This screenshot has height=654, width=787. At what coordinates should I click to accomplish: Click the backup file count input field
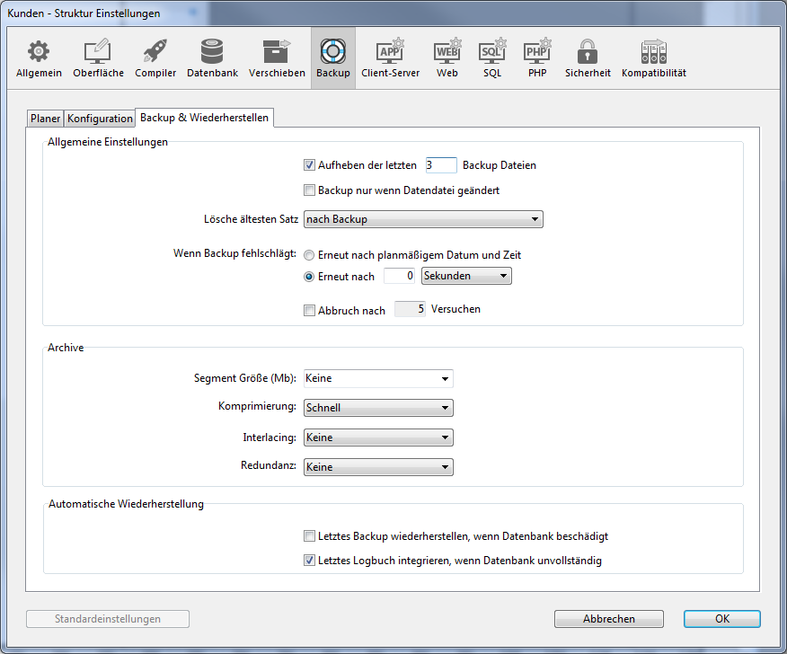point(440,165)
